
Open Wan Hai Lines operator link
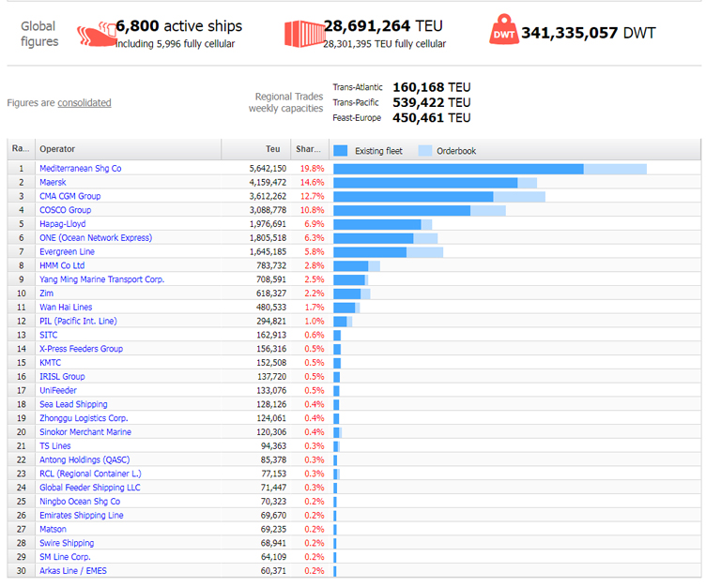tap(66, 308)
